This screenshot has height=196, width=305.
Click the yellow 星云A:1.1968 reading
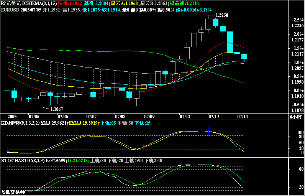pyautogui.click(x=125, y=3)
